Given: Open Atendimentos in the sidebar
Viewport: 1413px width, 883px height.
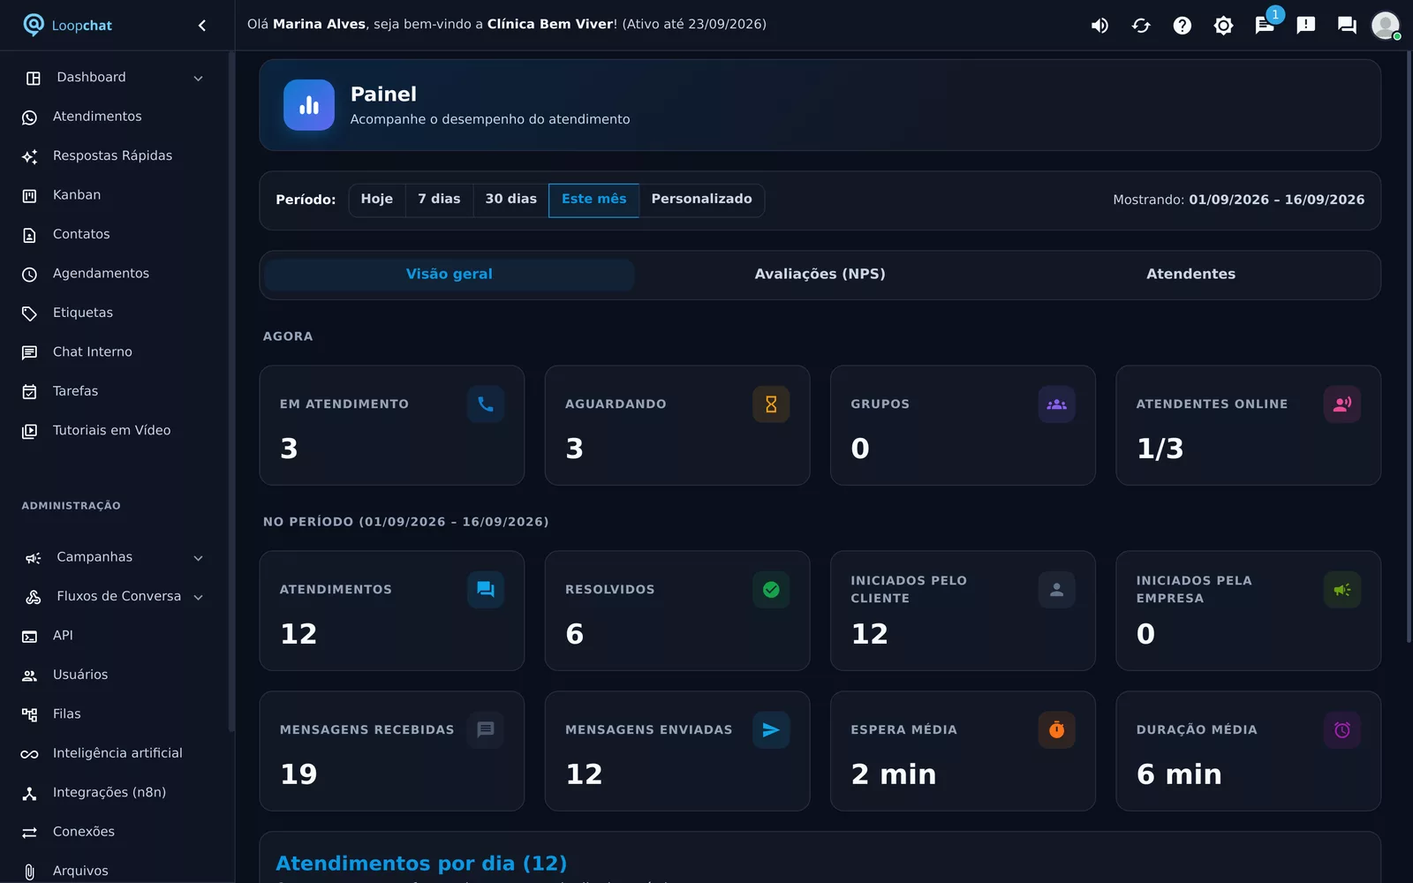Looking at the screenshot, I should coord(115,117).
